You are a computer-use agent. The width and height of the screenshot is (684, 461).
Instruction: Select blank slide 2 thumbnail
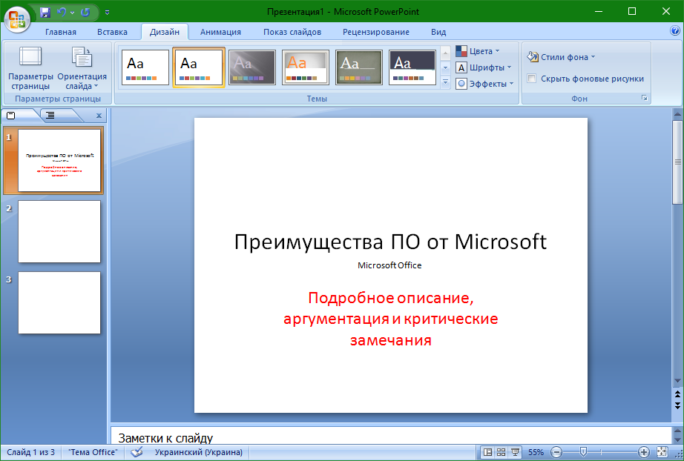pos(59,231)
